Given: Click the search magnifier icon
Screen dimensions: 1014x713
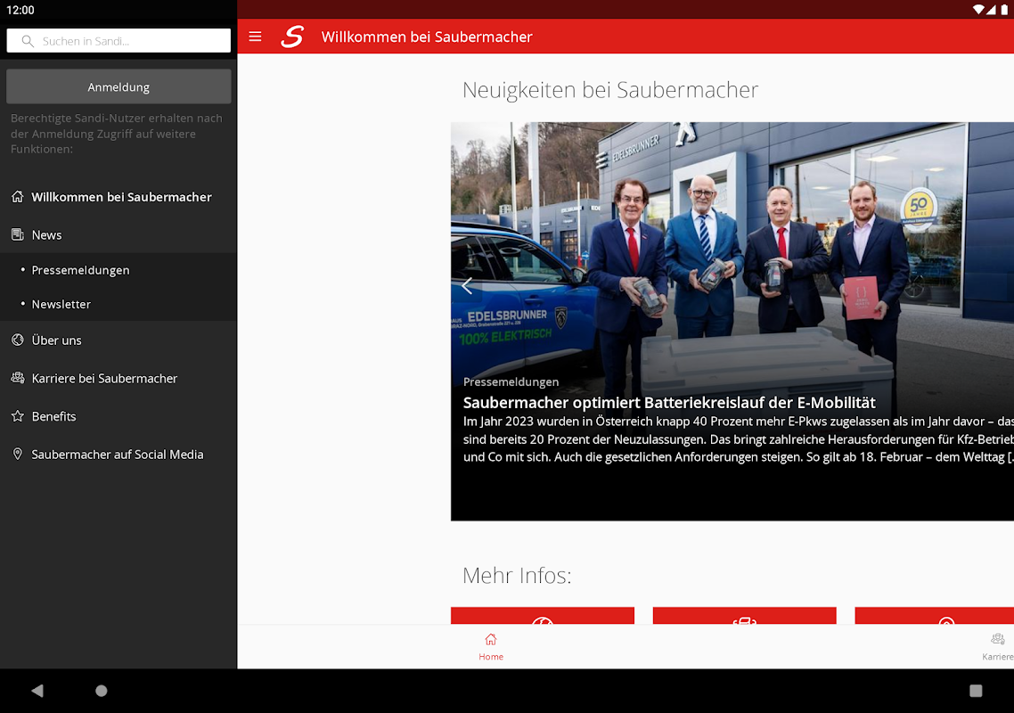Looking at the screenshot, I should point(27,41).
